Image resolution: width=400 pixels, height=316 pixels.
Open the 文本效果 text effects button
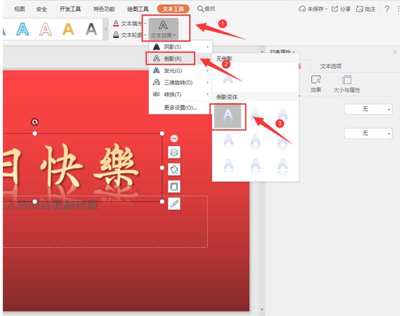tap(163, 28)
